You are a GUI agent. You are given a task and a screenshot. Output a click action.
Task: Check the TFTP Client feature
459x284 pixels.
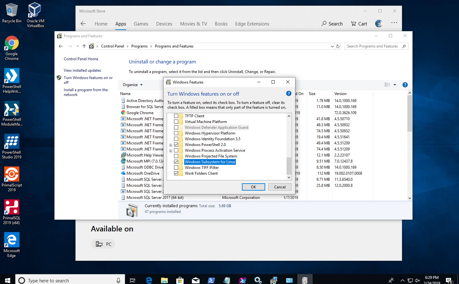176,116
